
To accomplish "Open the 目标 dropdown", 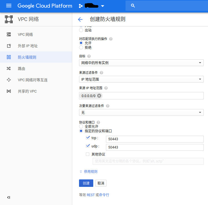I will (x=141, y=63).
